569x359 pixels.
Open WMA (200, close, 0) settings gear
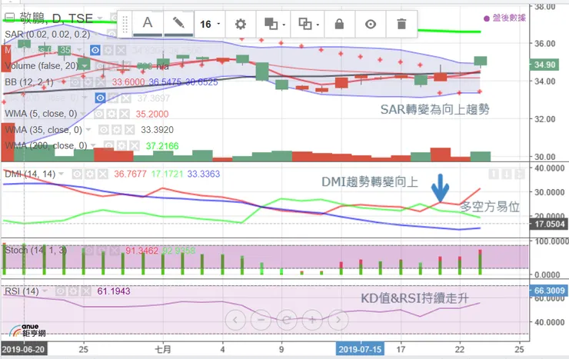122,146
